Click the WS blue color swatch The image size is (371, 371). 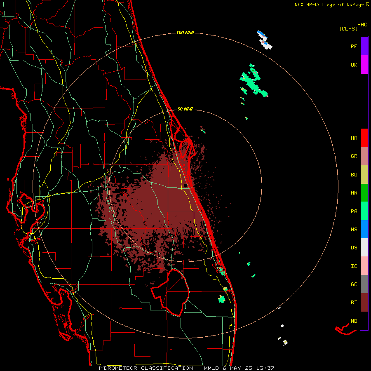click(364, 229)
